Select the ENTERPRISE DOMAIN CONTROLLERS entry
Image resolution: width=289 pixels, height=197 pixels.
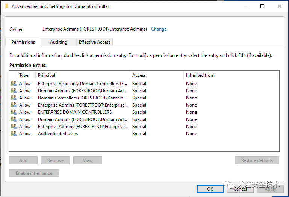click(x=144, y=112)
